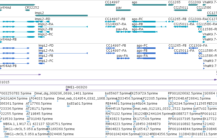This screenshot has height=138, width=217.
Task: Select the LP04033.5prime EST label
Action: [x=42, y=99]
